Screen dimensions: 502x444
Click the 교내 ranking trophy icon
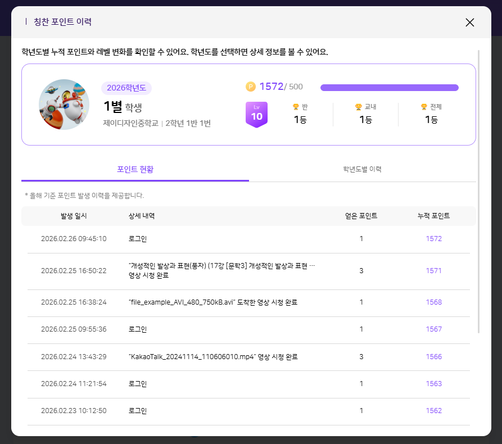358,106
